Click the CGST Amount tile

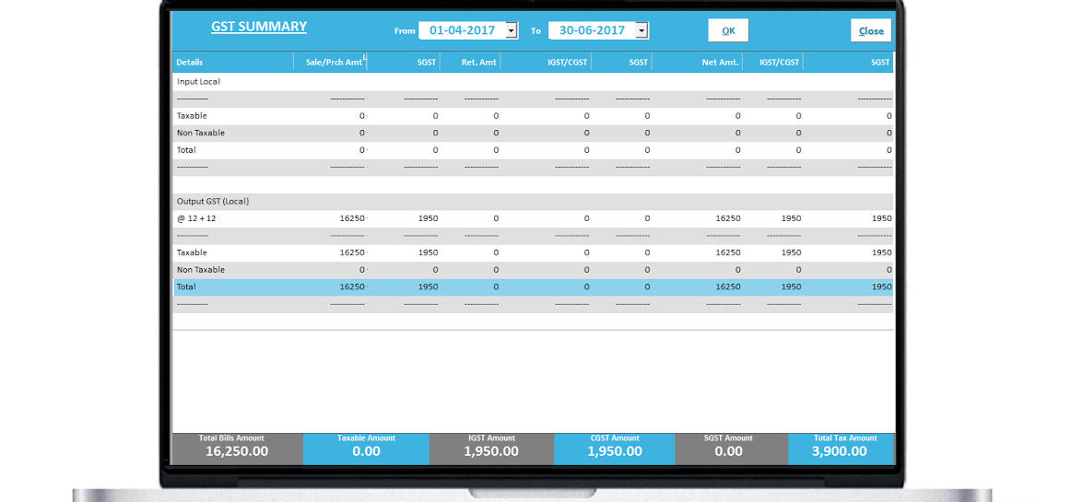614,449
